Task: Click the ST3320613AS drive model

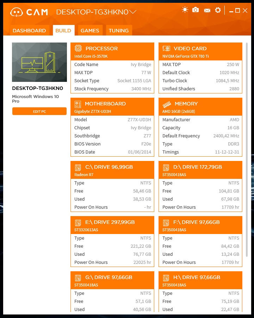Action: point(86,230)
